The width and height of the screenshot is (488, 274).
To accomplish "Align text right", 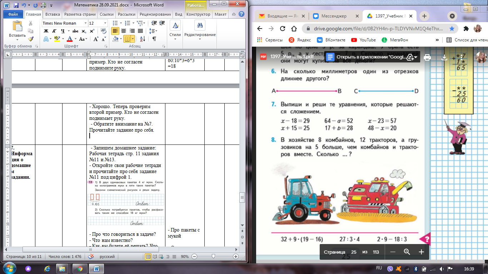I will [x=131, y=31].
